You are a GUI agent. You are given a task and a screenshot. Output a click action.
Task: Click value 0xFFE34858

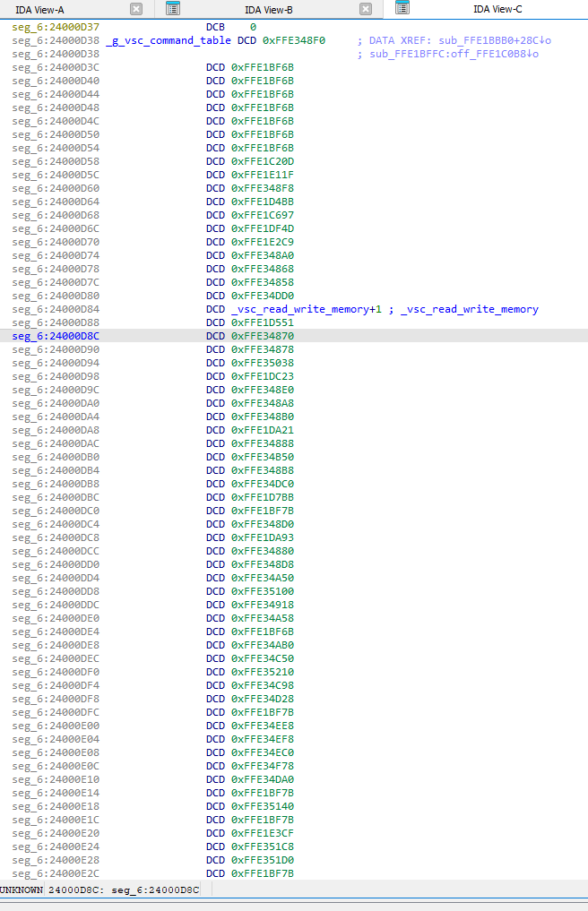click(x=263, y=282)
